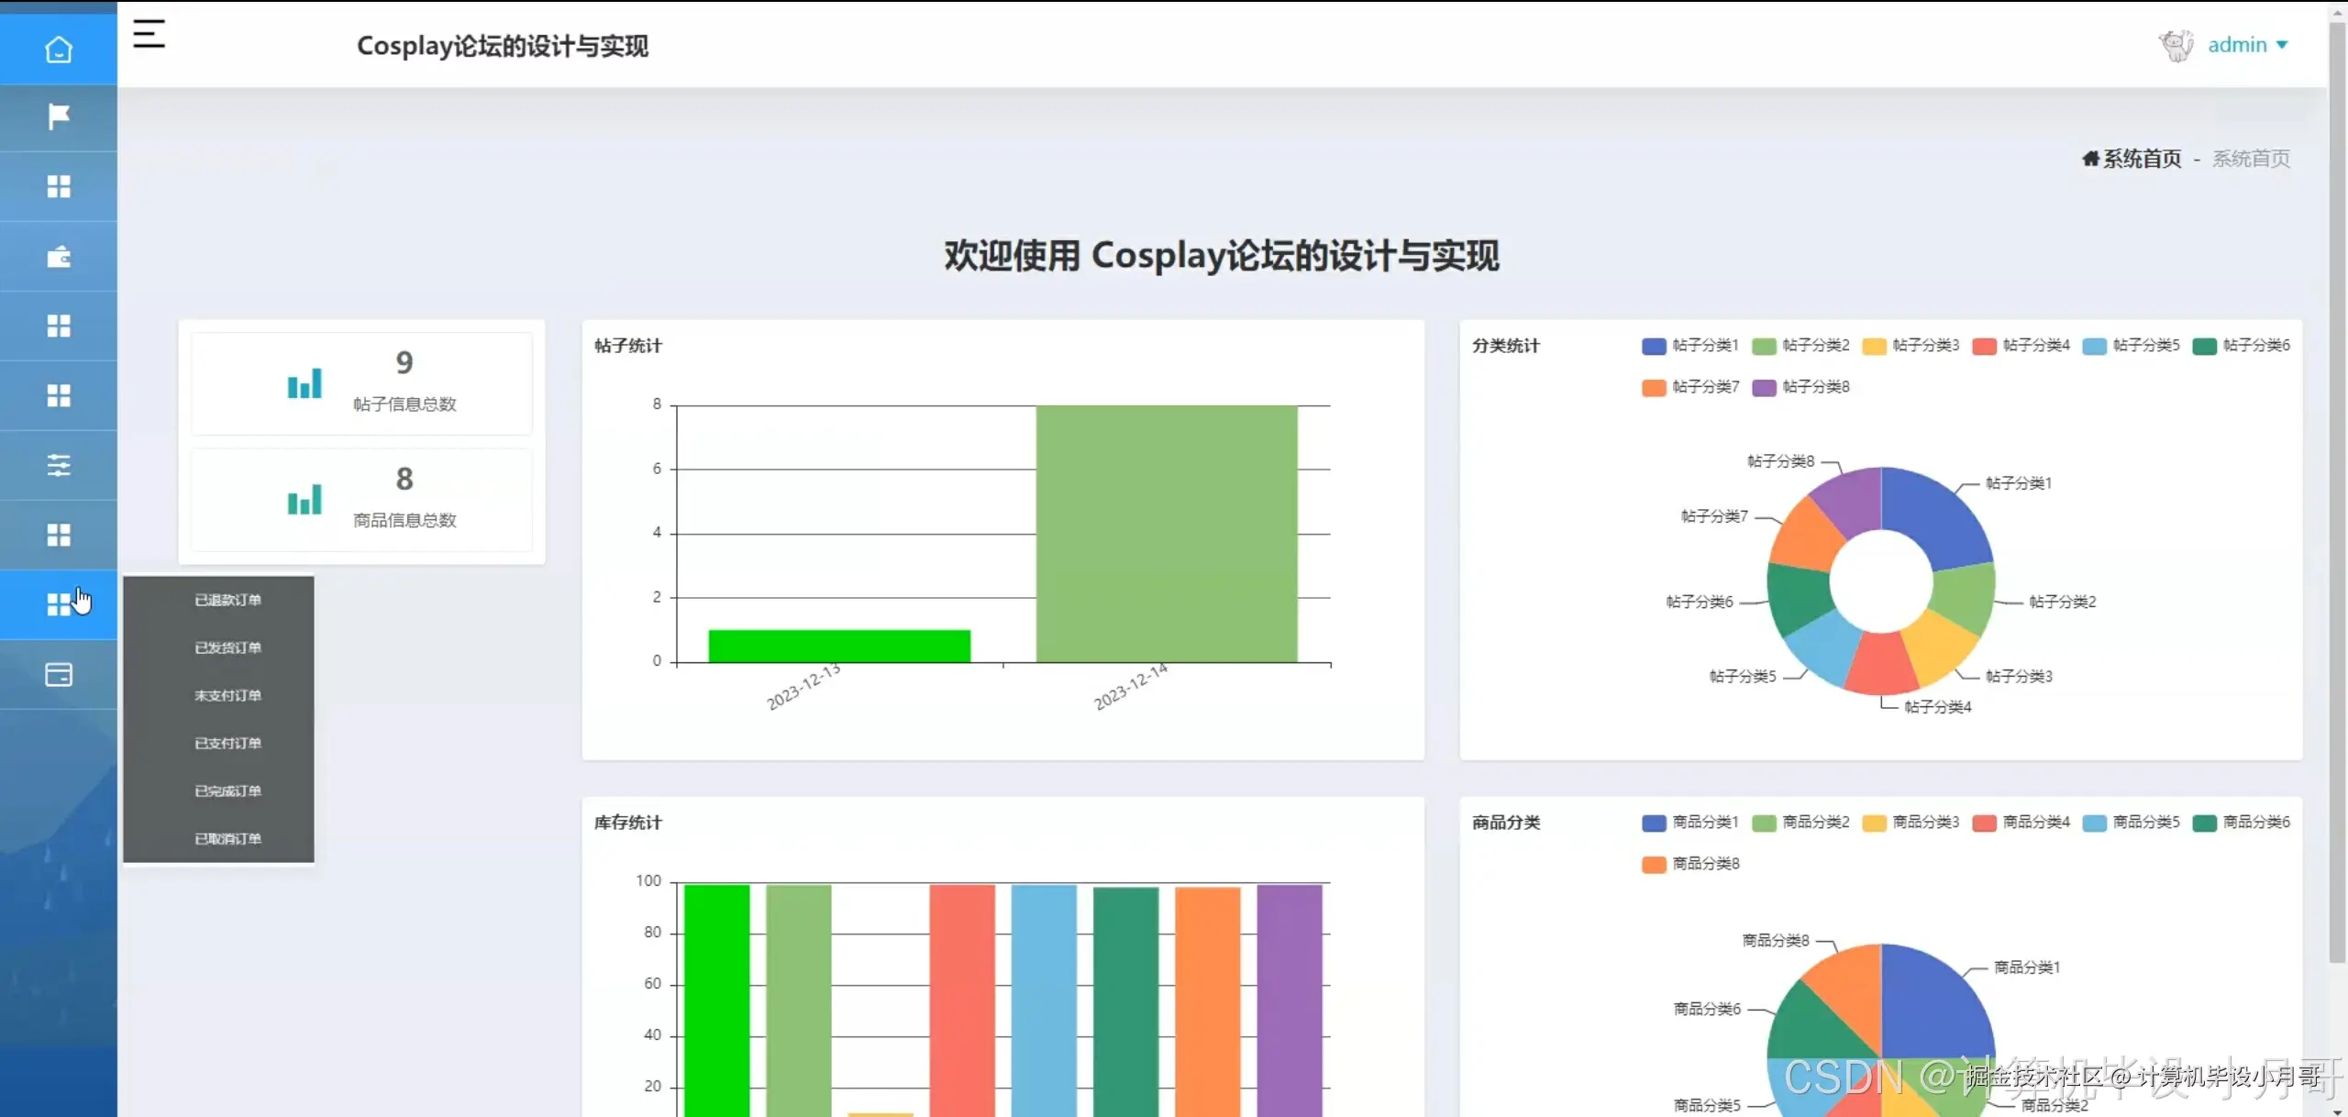
Task: Click bar chart icon for 帖子信息总数
Action: [305, 383]
